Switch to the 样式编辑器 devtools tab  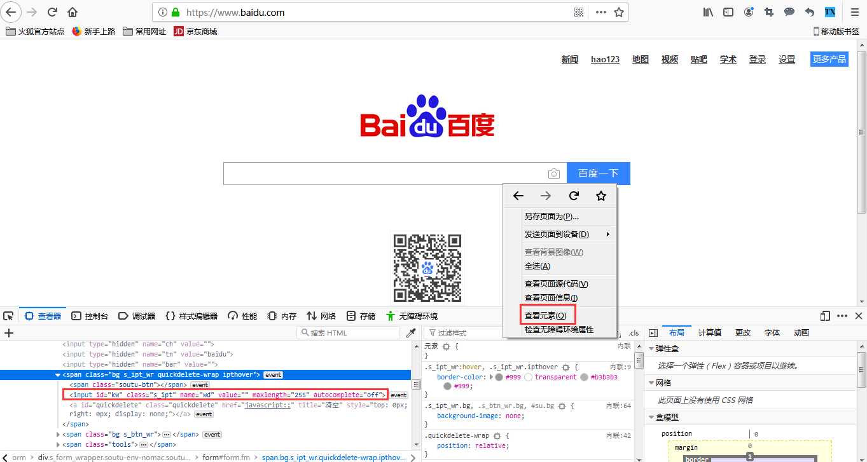(x=191, y=316)
